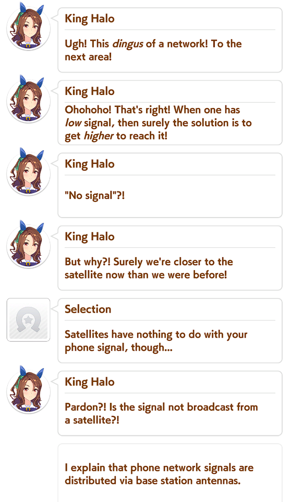
Task: Click the King Halo name above the "No signal" text
Action: click(90, 164)
